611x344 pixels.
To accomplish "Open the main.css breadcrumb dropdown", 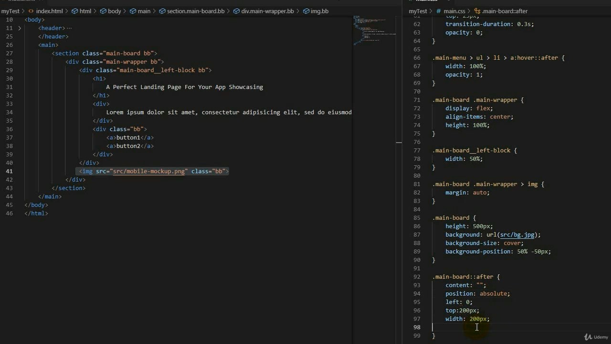I will coord(454,11).
